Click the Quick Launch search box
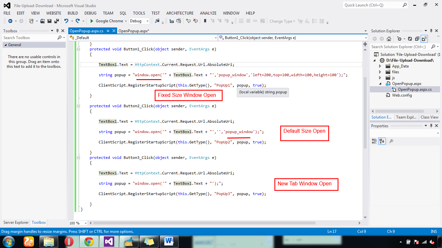The image size is (442, 248). (375, 5)
